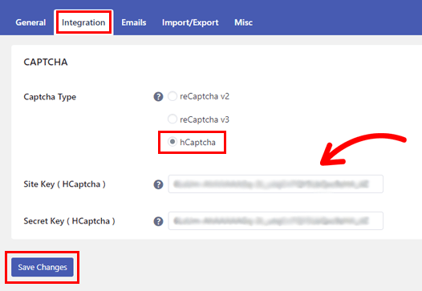The image size is (422, 291).
Task: Click the Save Changes button
Action: click(x=43, y=267)
